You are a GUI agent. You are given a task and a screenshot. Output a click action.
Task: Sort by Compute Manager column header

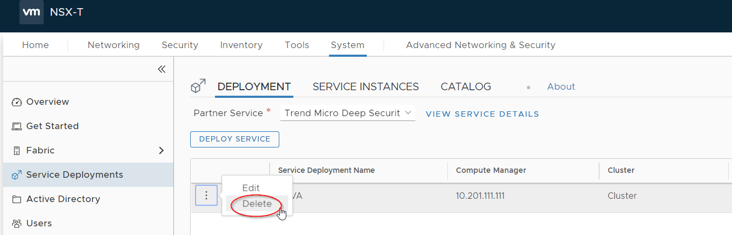click(491, 170)
